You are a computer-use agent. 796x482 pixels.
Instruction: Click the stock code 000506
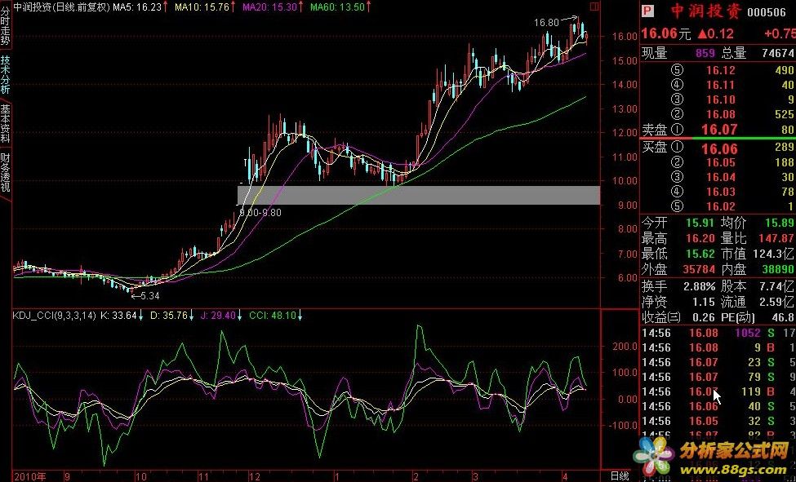[766, 13]
